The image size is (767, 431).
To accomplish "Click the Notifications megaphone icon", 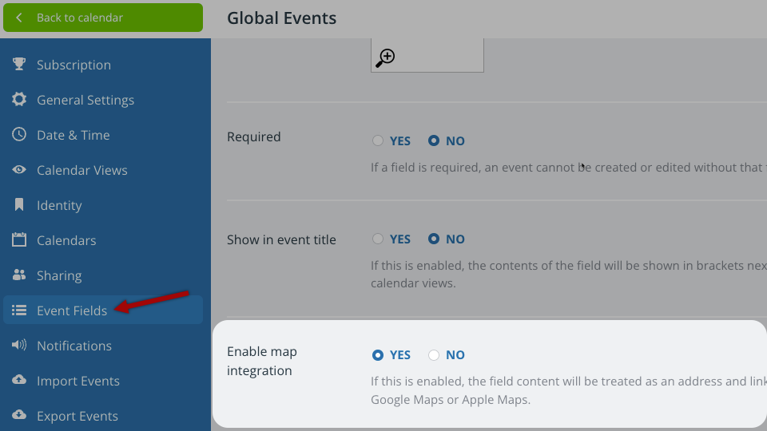I will pyautogui.click(x=19, y=345).
